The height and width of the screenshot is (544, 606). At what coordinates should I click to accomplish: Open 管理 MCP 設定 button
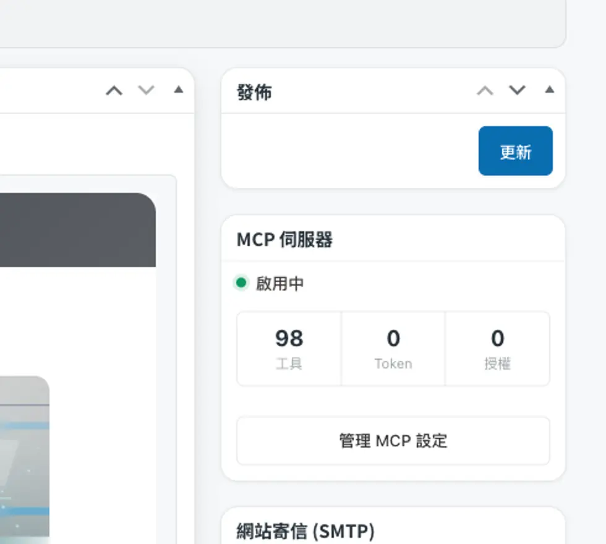pyautogui.click(x=393, y=440)
